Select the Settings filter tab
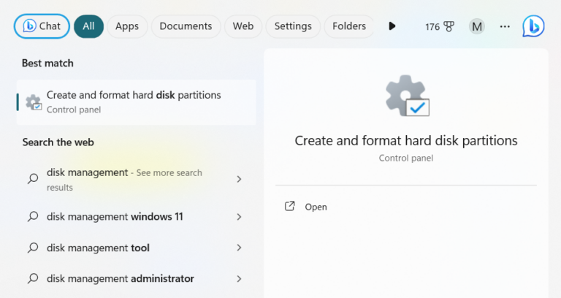This screenshot has height=298, width=561. pos(293,26)
